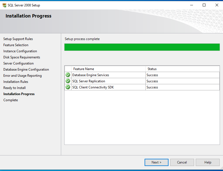223x171 pixels.
Task: Open Help for setup
Action: (208, 162)
